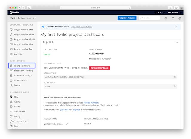Open TaskRouter in sidebar
191x139 pixels.
click(19, 112)
